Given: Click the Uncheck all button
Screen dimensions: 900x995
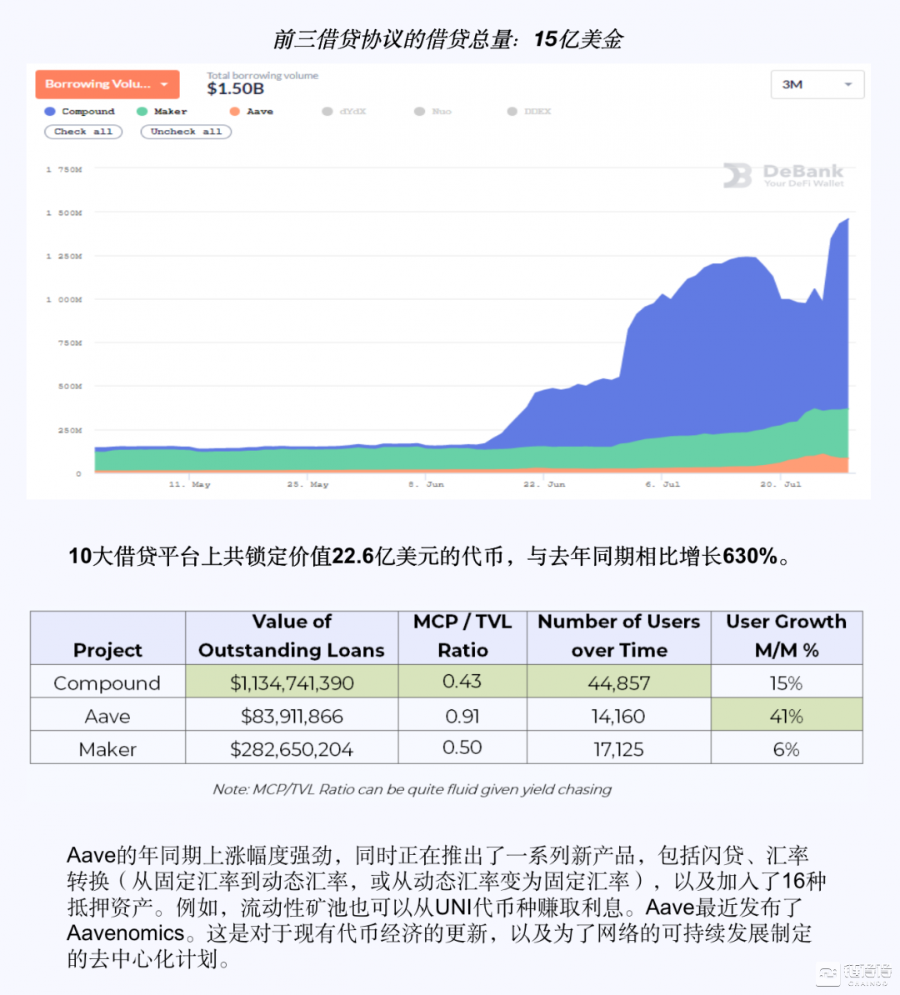Looking at the screenshot, I should tap(186, 132).
